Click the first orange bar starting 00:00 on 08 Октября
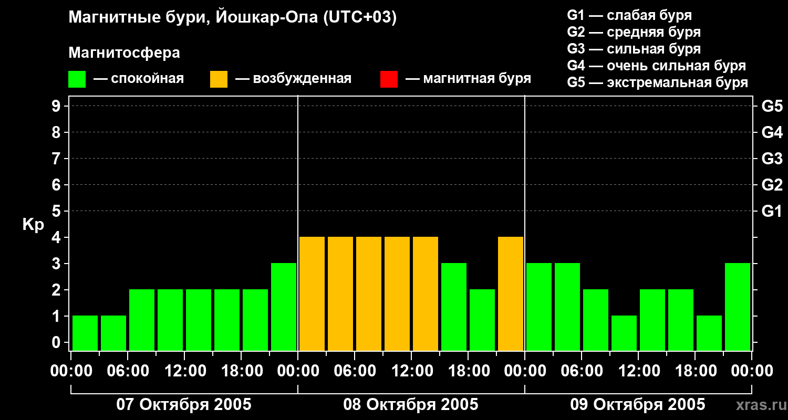 coord(312,293)
